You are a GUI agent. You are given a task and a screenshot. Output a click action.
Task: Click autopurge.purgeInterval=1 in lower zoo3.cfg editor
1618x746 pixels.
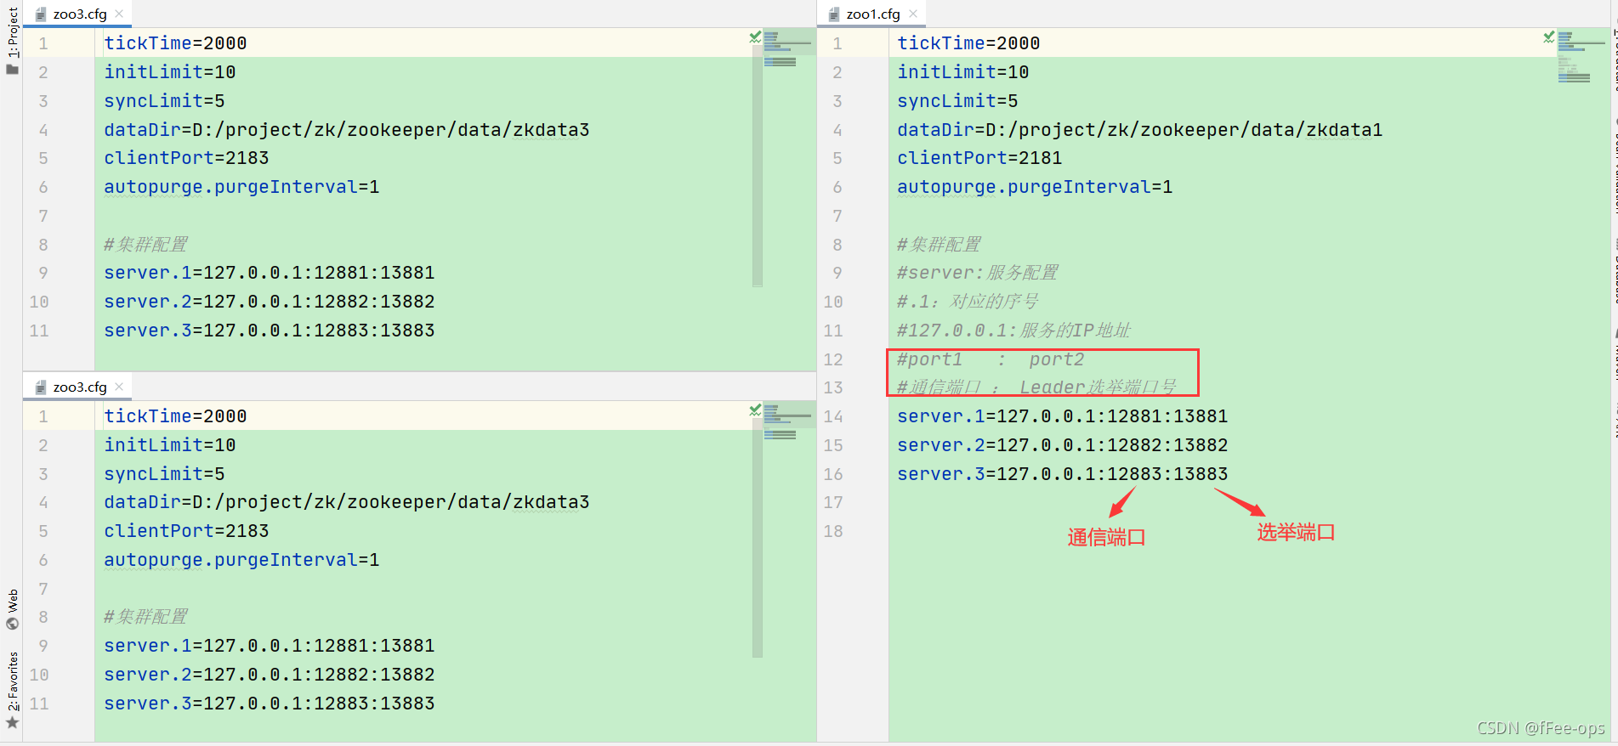click(x=241, y=560)
